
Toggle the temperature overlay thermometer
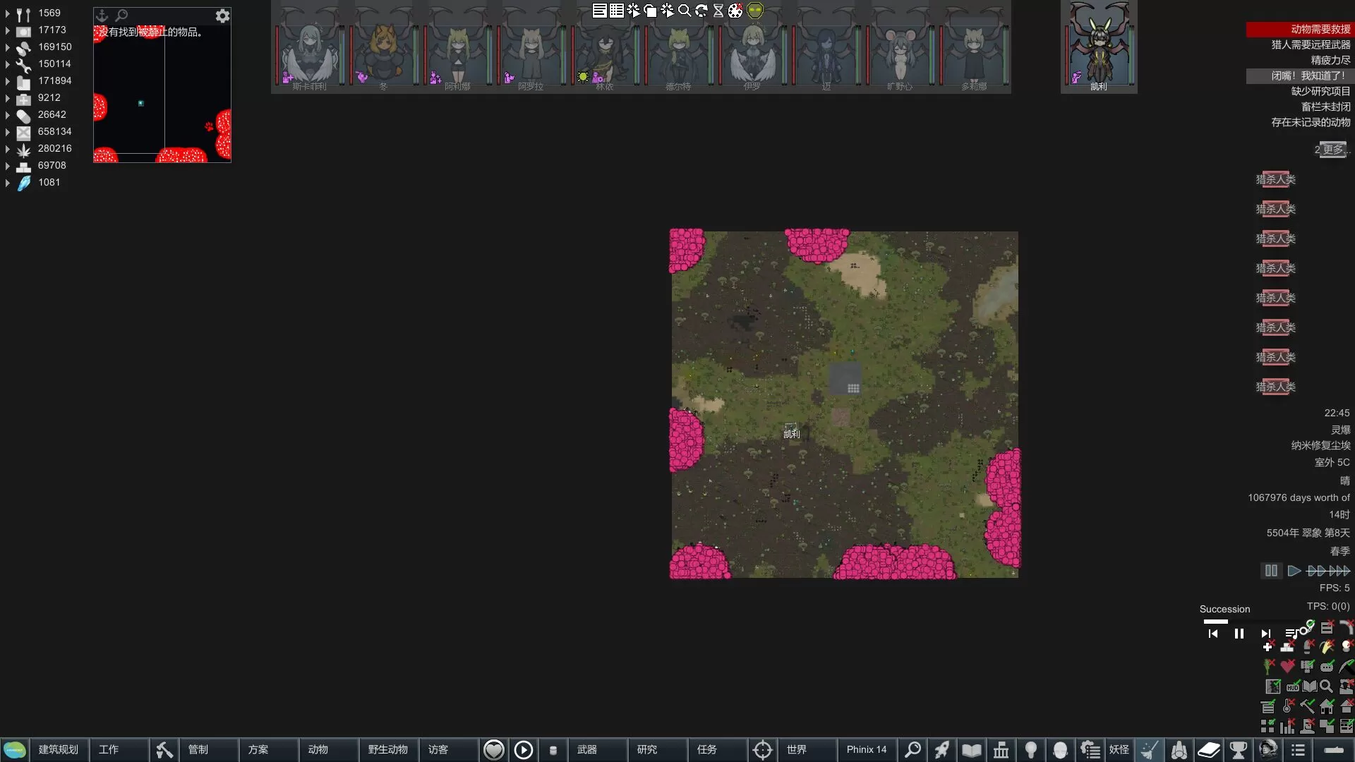tap(1287, 706)
